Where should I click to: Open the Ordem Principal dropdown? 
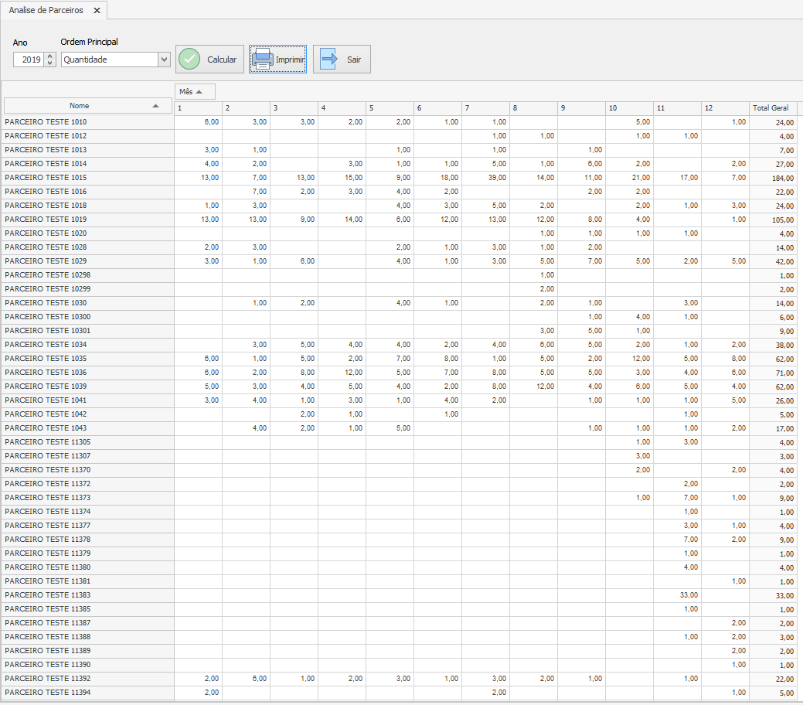[x=163, y=60]
